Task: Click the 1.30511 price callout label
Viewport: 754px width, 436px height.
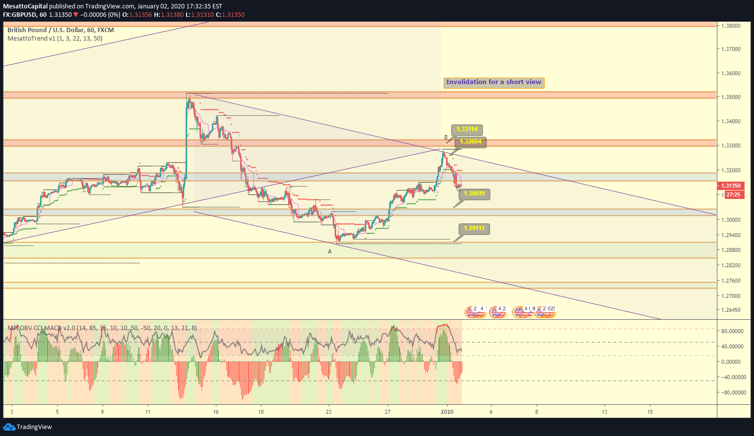Action: point(474,194)
